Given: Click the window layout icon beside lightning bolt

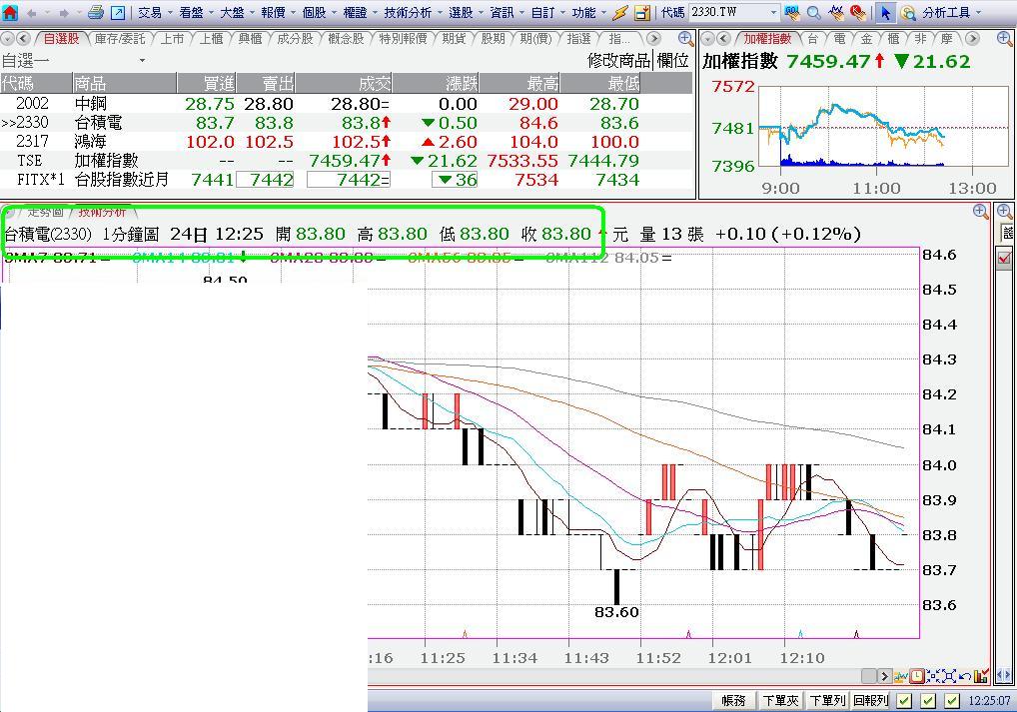Looking at the screenshot, I should point(641,12).
